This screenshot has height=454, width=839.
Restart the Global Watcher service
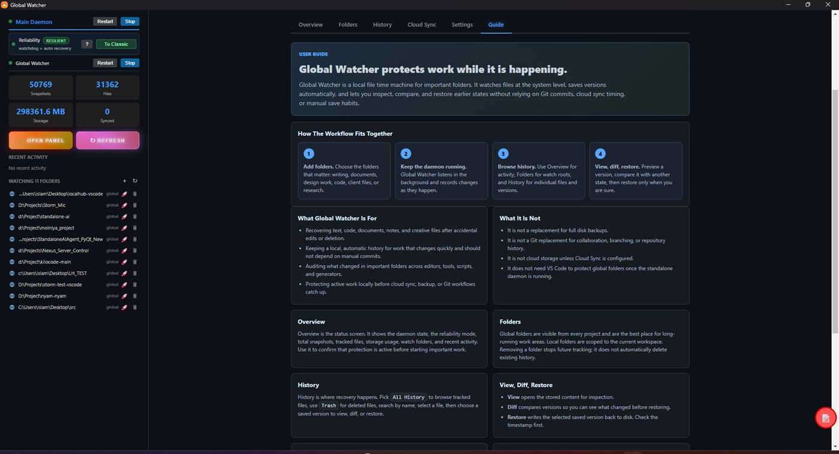pos(105,63)
